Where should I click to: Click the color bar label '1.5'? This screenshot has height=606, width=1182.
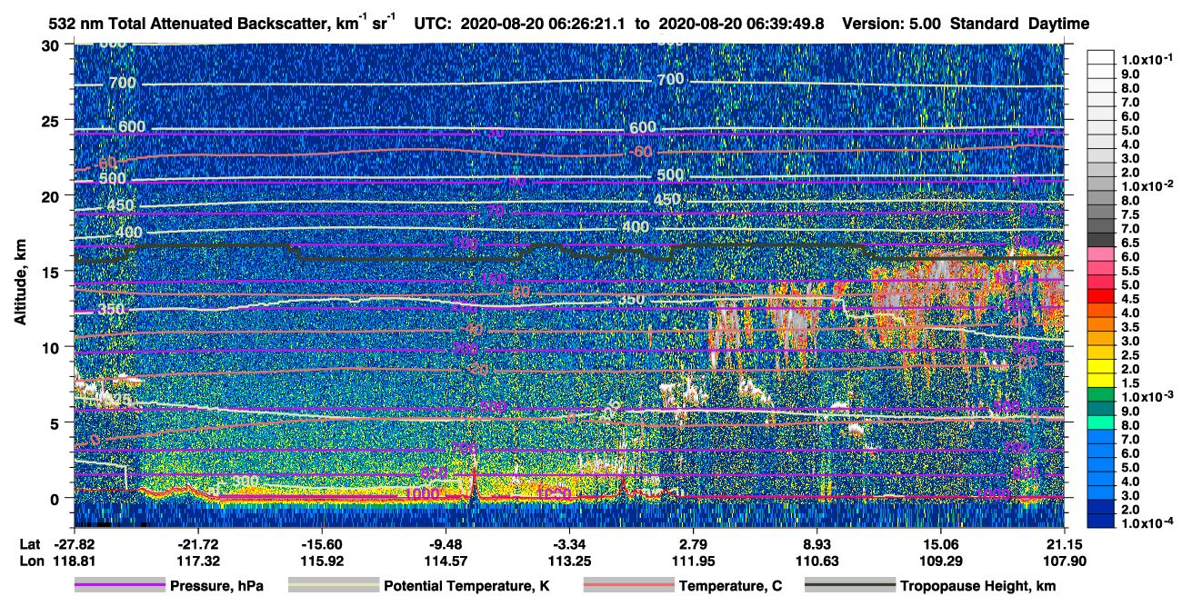click(1131, 383)
